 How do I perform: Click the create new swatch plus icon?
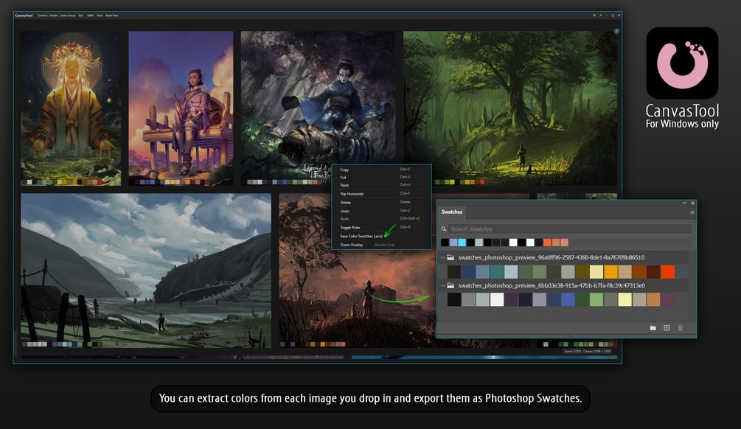pos(667,328)
